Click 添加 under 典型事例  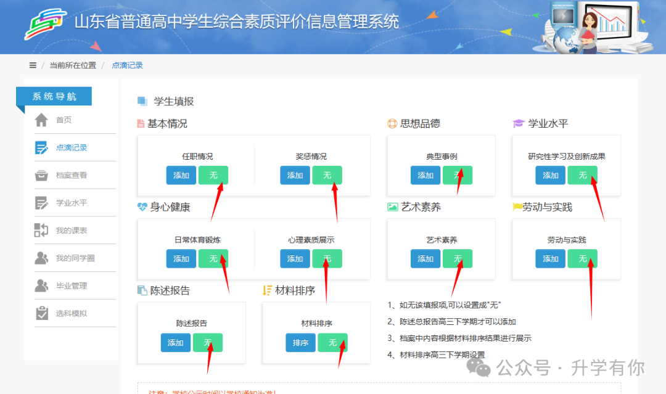point(425,175)
